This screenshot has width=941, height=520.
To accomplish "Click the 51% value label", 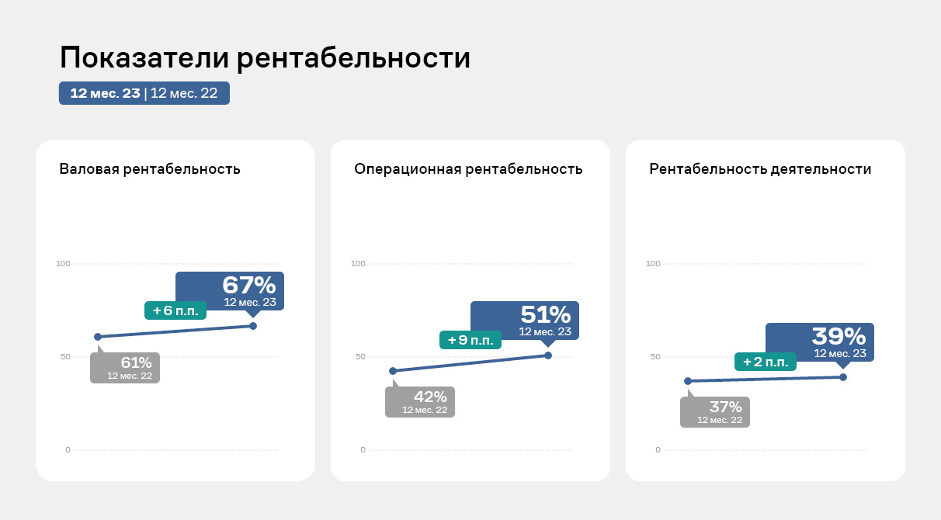I will pyautogui.click(x=544, y=315).
